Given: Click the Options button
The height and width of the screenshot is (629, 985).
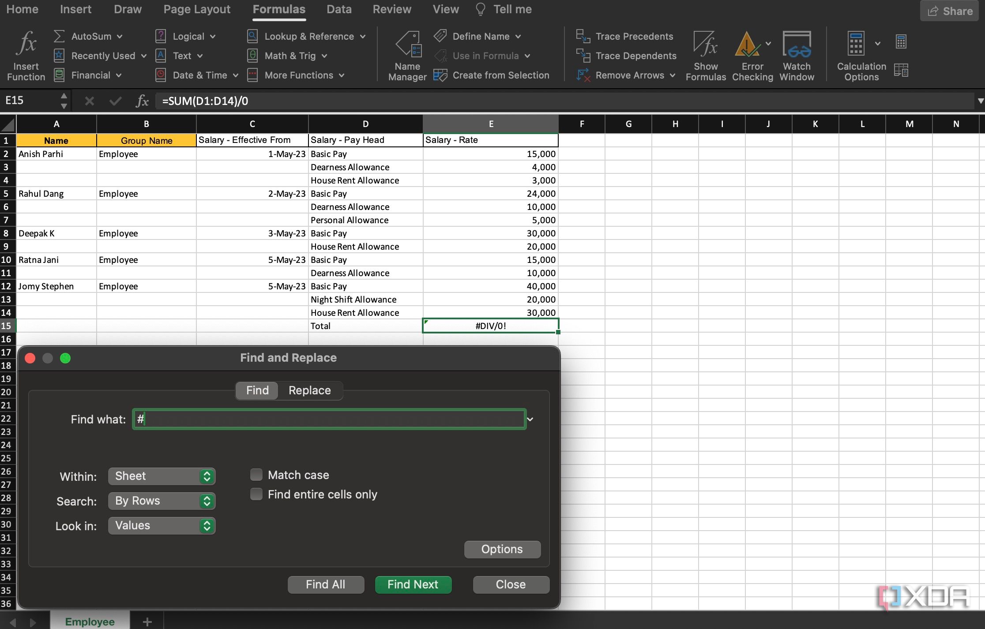Looking at the screenshot, I should point(502,549).
